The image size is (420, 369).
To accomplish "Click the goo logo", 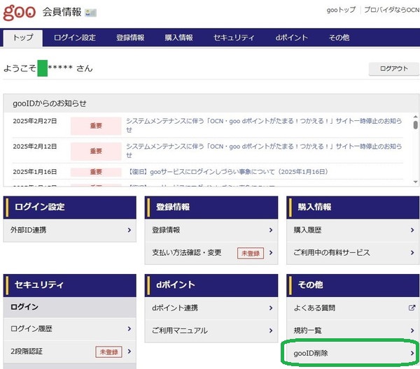I will pos(19,13).
